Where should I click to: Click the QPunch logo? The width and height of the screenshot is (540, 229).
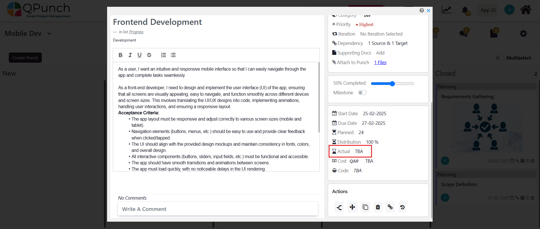tap(38, 10)
